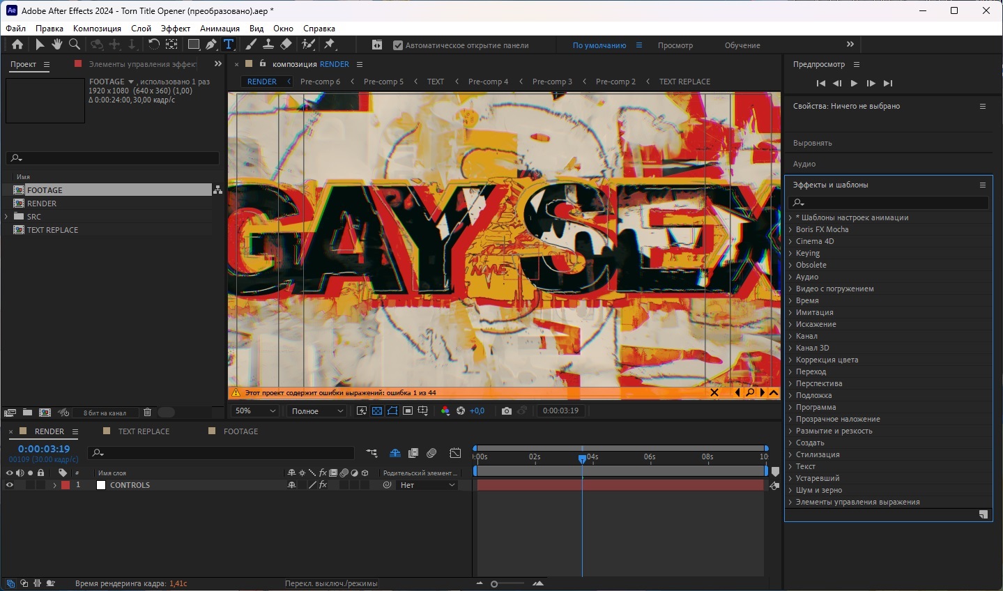Image resolution: width=1003 pixels, height=591 pixels.
Task: Expand the SRC folder in project
Action: 7,217
